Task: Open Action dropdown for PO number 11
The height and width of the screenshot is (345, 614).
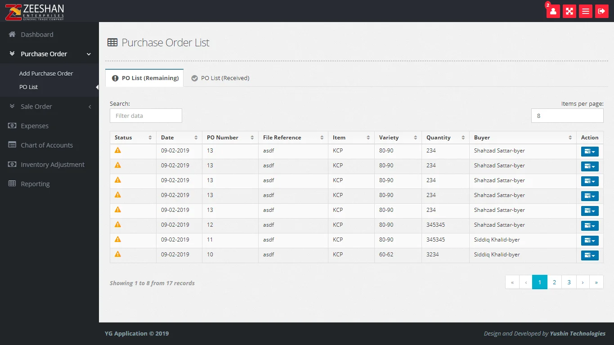Action: click(x=589, y=241)
